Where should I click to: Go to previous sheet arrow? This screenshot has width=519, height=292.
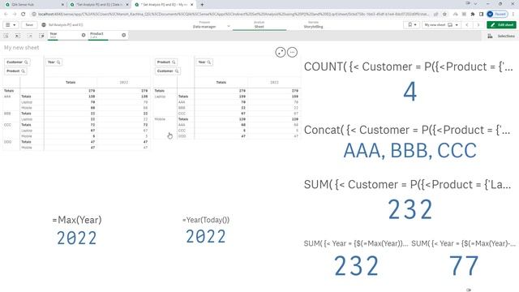tap(467, 25)
